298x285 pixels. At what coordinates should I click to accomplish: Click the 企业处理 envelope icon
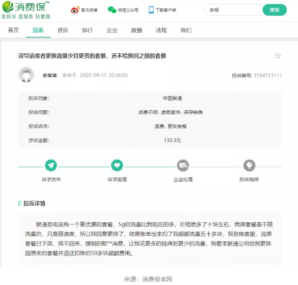pos(183,165)
